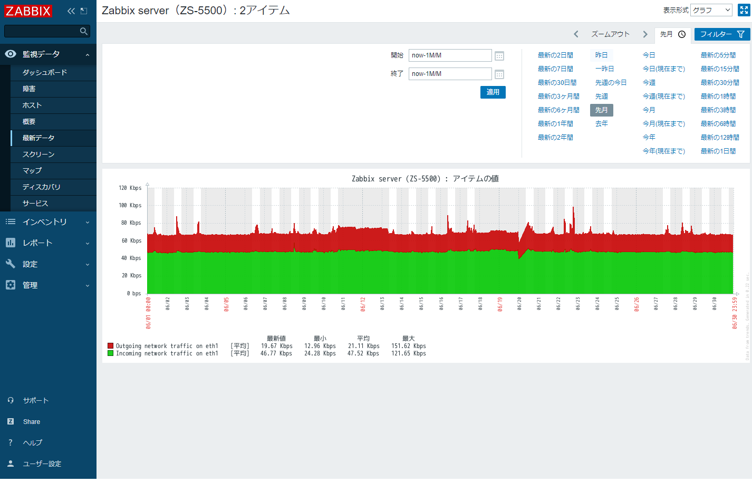This screenshot has height=482, width=752.
Task: Click the 適用 button
Action: tap(493, 92)
